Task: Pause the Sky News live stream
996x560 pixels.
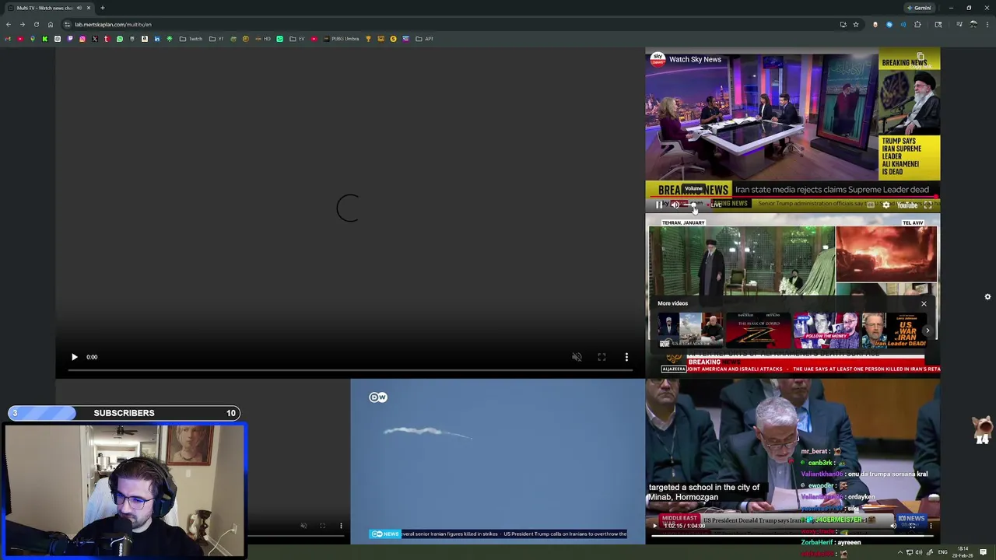Action: click(659, 205)
